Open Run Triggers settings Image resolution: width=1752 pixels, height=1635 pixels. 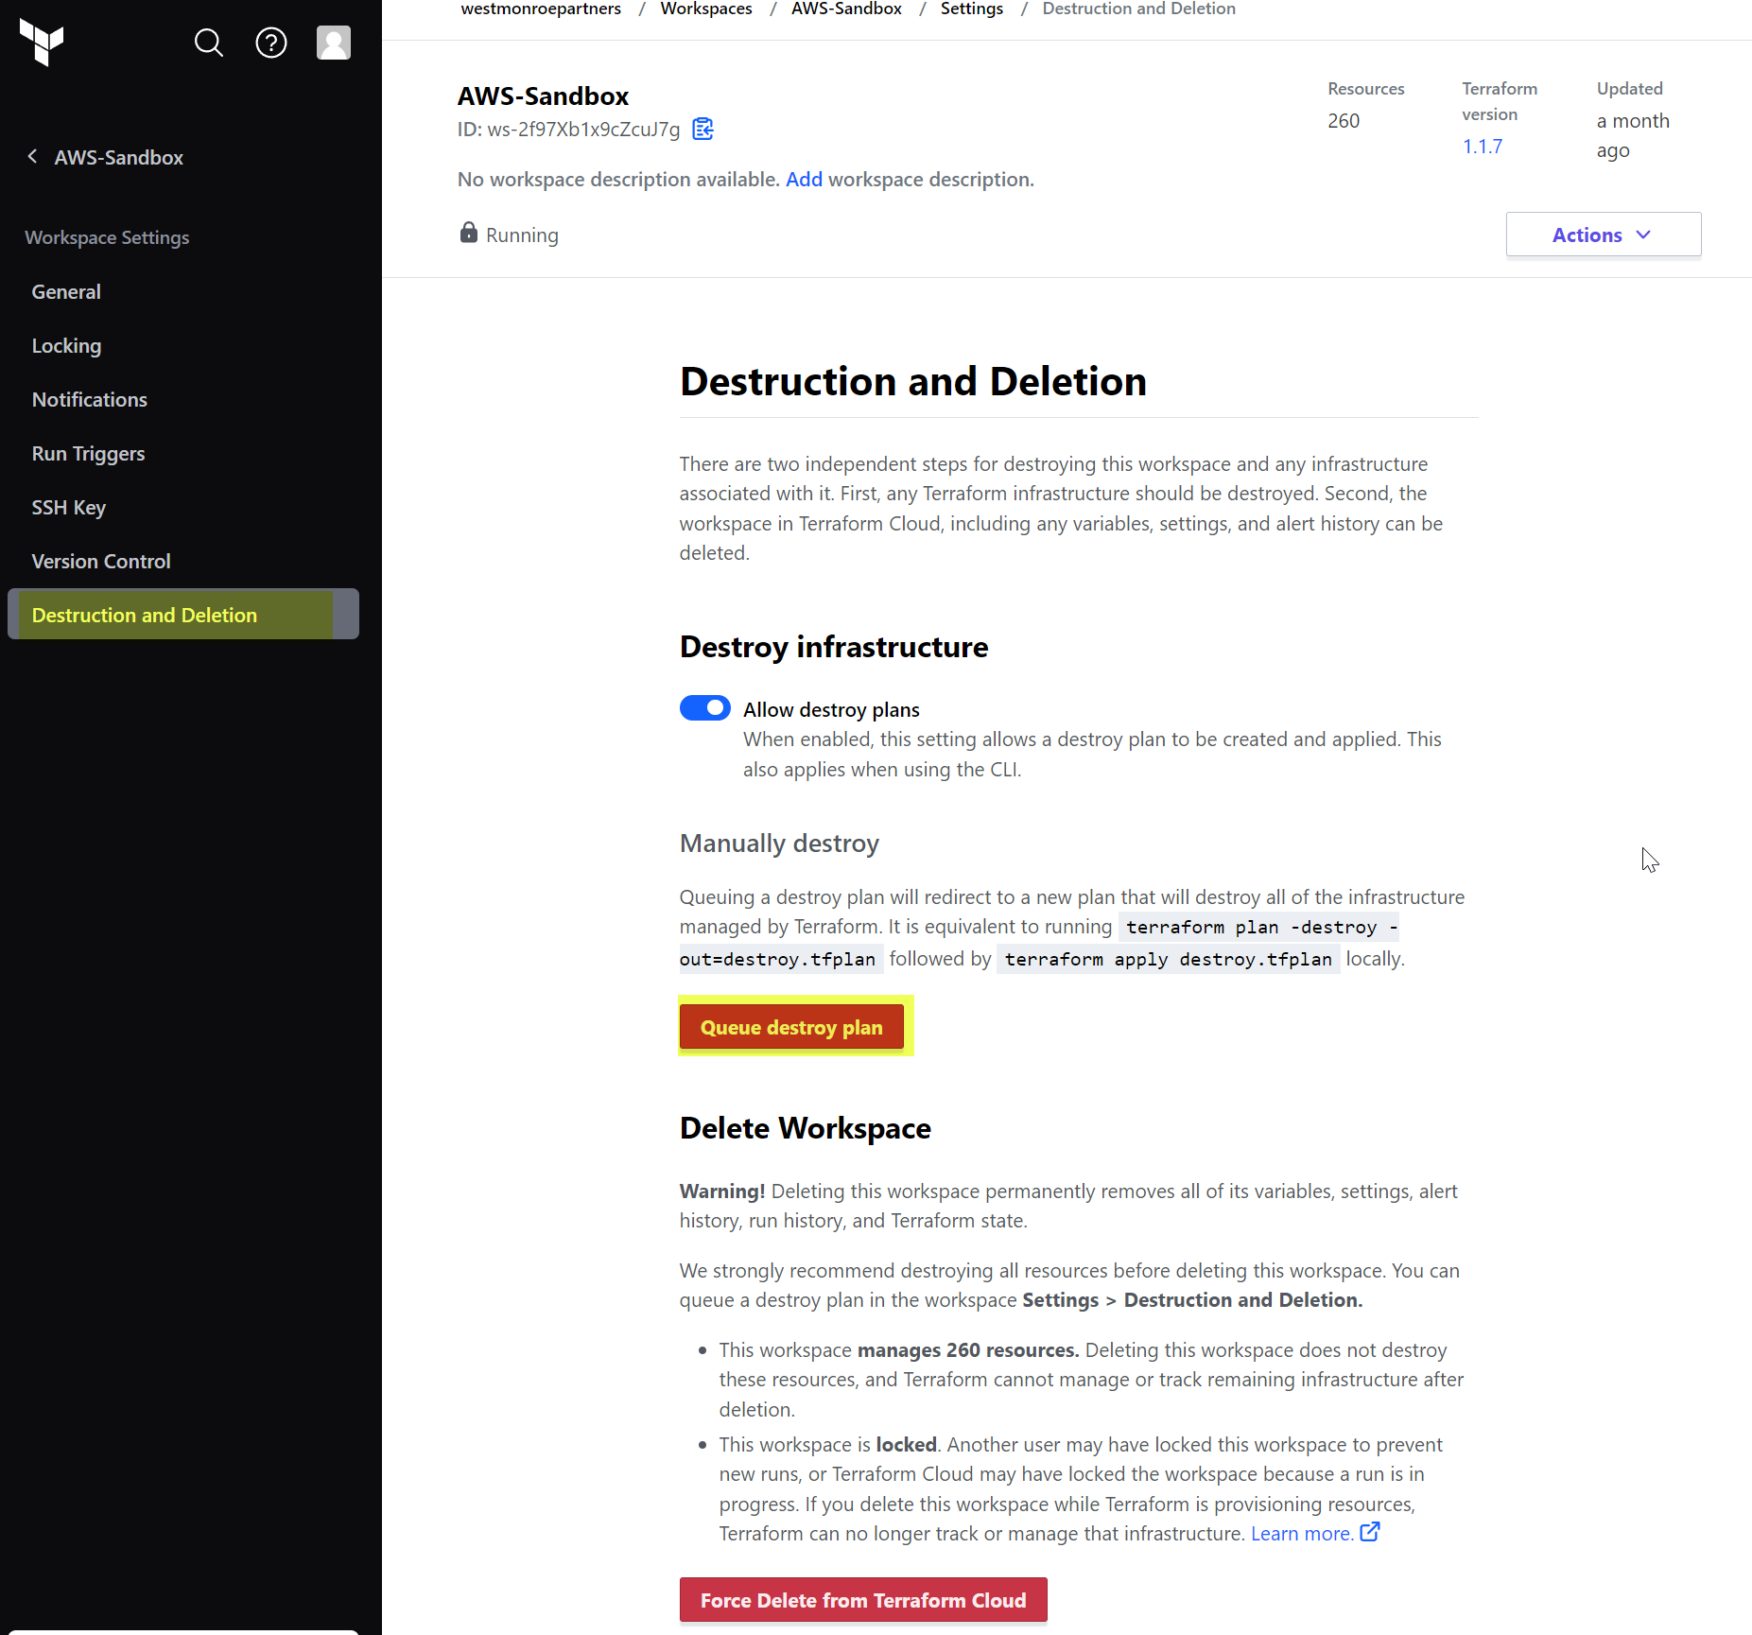coord(88,454)
